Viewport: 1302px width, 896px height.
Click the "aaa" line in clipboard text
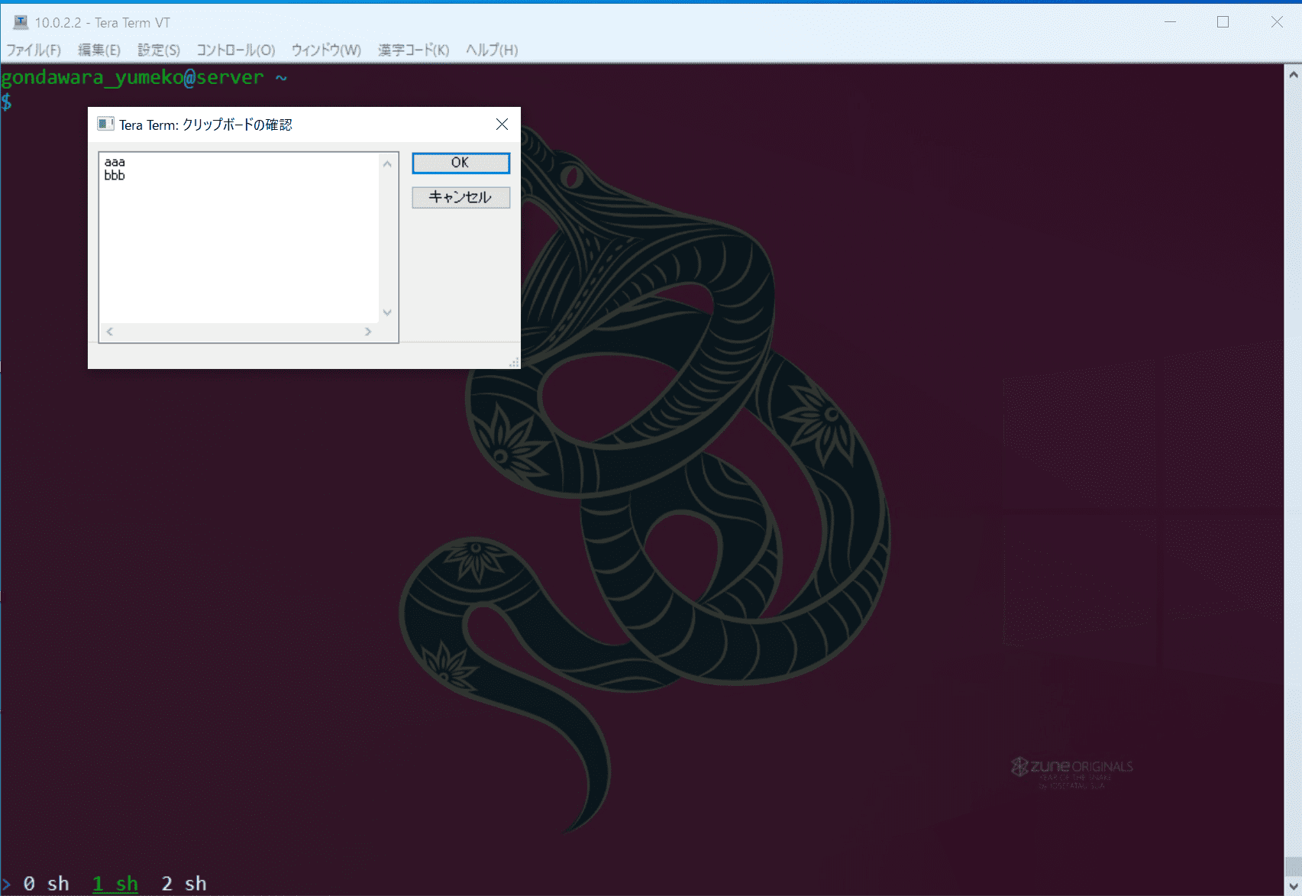115,162
